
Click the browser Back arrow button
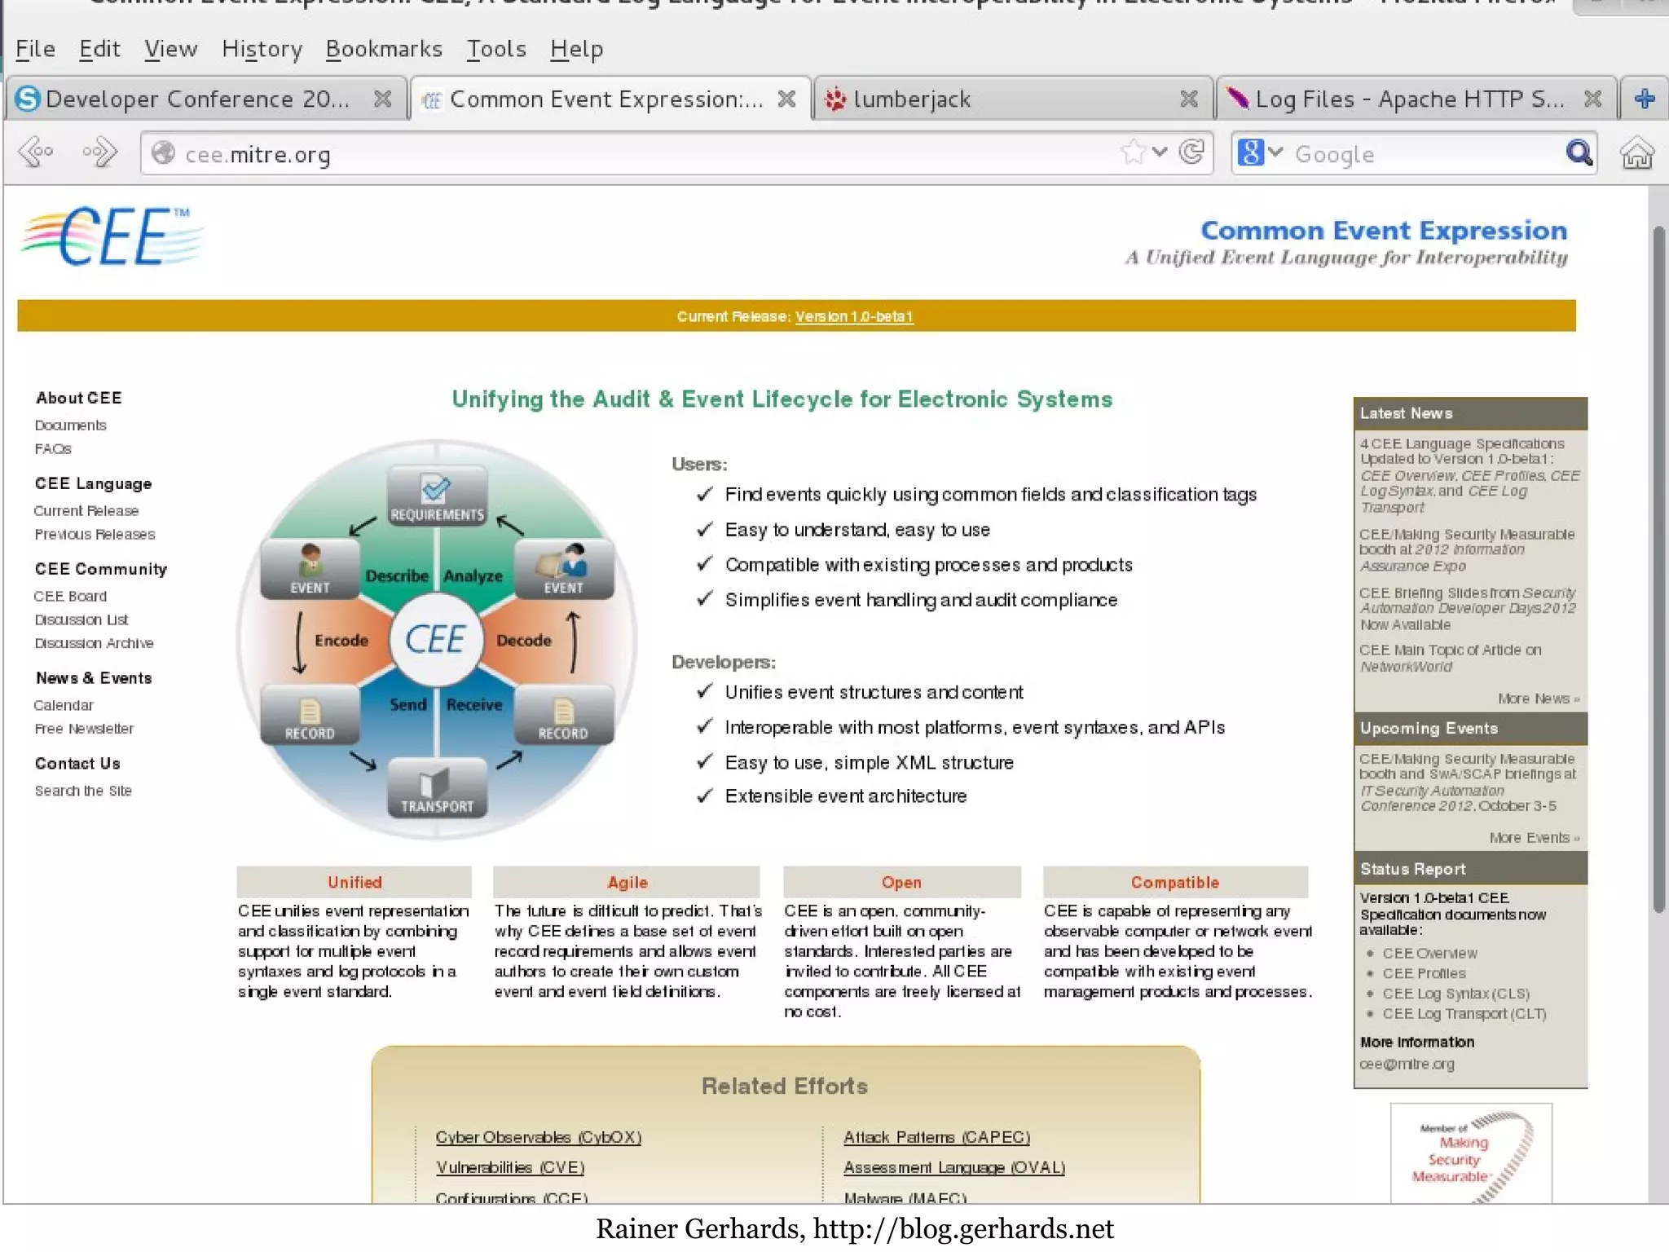[36, 152]
